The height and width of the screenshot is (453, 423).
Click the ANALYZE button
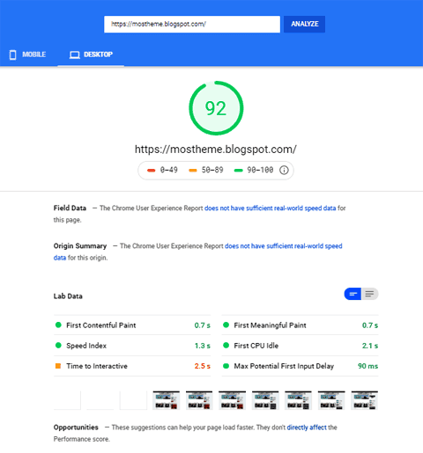(x=304, y=24)
